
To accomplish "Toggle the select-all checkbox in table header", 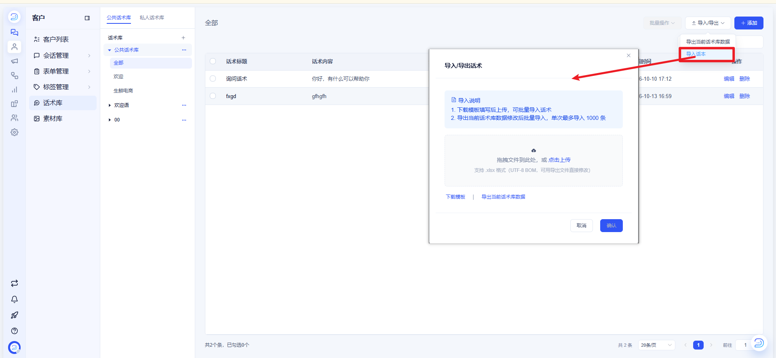I will pos(213,61).
